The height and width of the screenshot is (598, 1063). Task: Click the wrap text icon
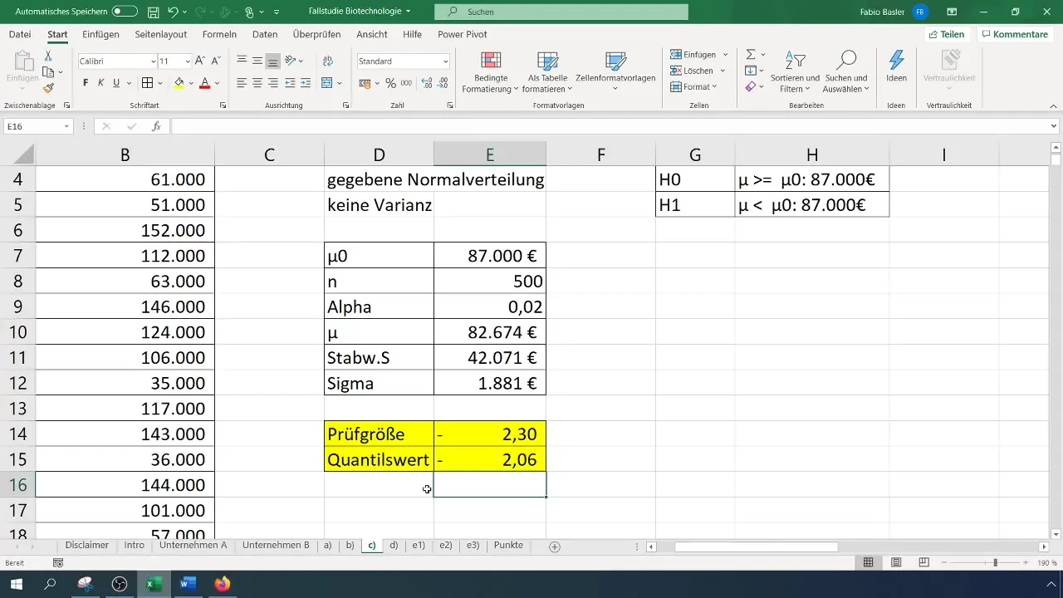[x=328, y=61]
